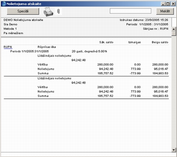This screenshot has width=177, height=157.
Task: Select the Izmaiņas column header
Action: click(135, 42)
